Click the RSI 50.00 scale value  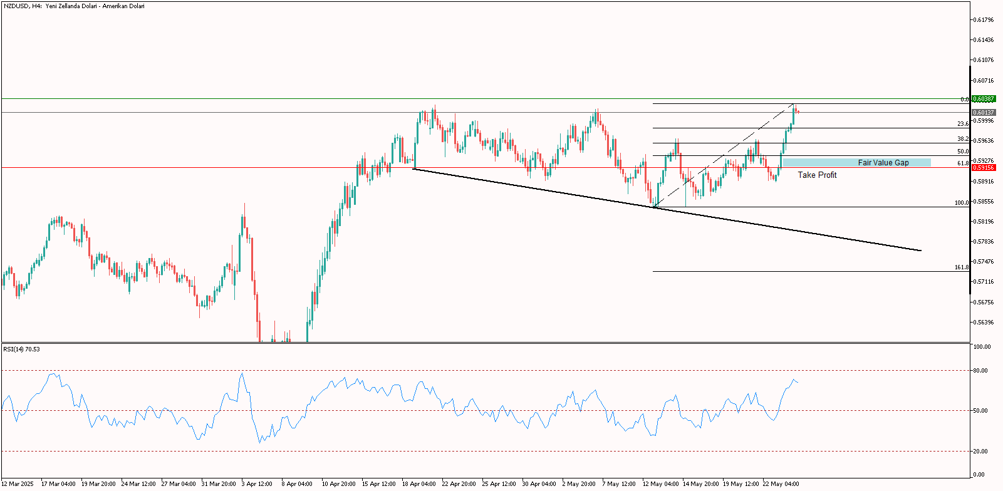coord(981,411)
